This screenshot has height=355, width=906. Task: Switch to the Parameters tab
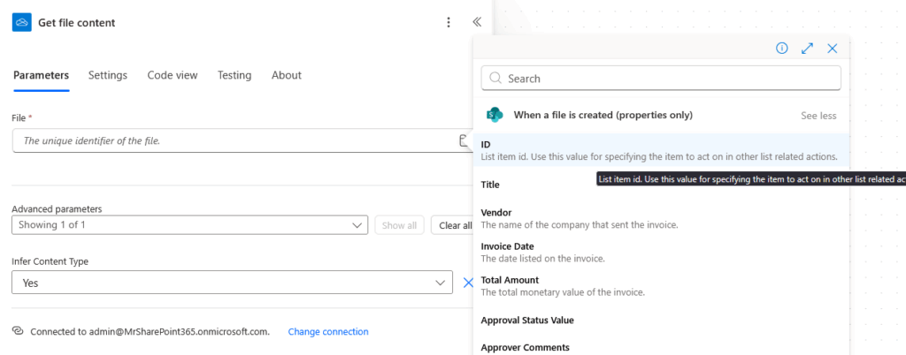point(41,75)
